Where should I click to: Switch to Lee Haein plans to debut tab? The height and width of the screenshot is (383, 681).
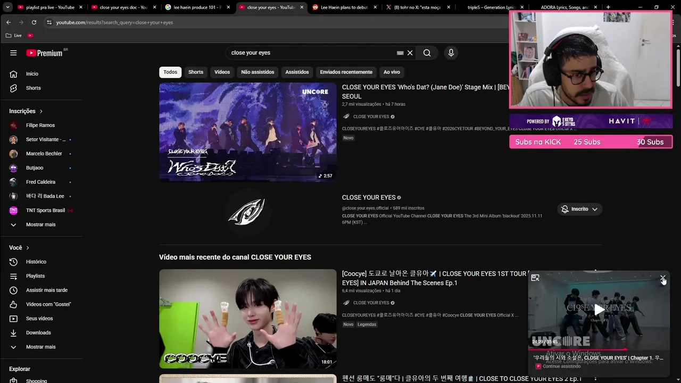pyautogui.click(x=345, y=7)
